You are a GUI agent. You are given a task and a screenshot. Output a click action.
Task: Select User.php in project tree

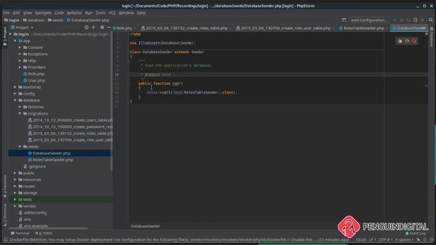click(36, 80)
